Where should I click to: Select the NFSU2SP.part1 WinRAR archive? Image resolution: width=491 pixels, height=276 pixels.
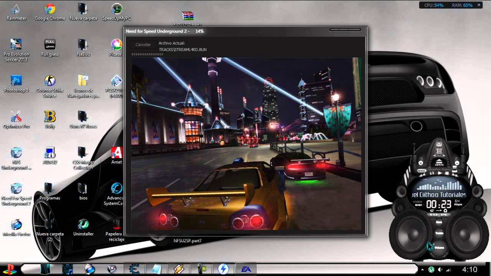(188, 18)
